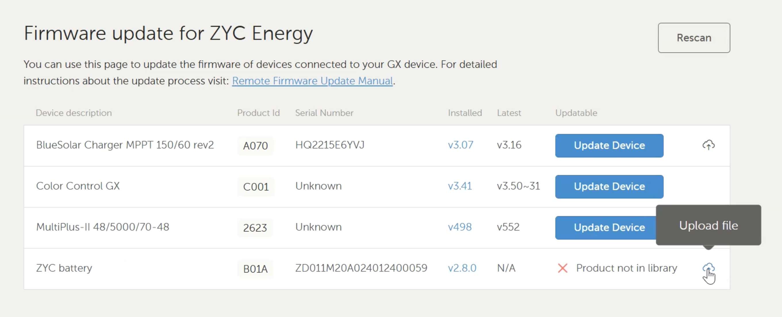Open installed version v3.41 link
The image size is (782, 317).
(x=460, y=186)
